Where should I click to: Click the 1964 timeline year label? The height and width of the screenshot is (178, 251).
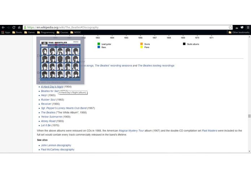[112, 38]
